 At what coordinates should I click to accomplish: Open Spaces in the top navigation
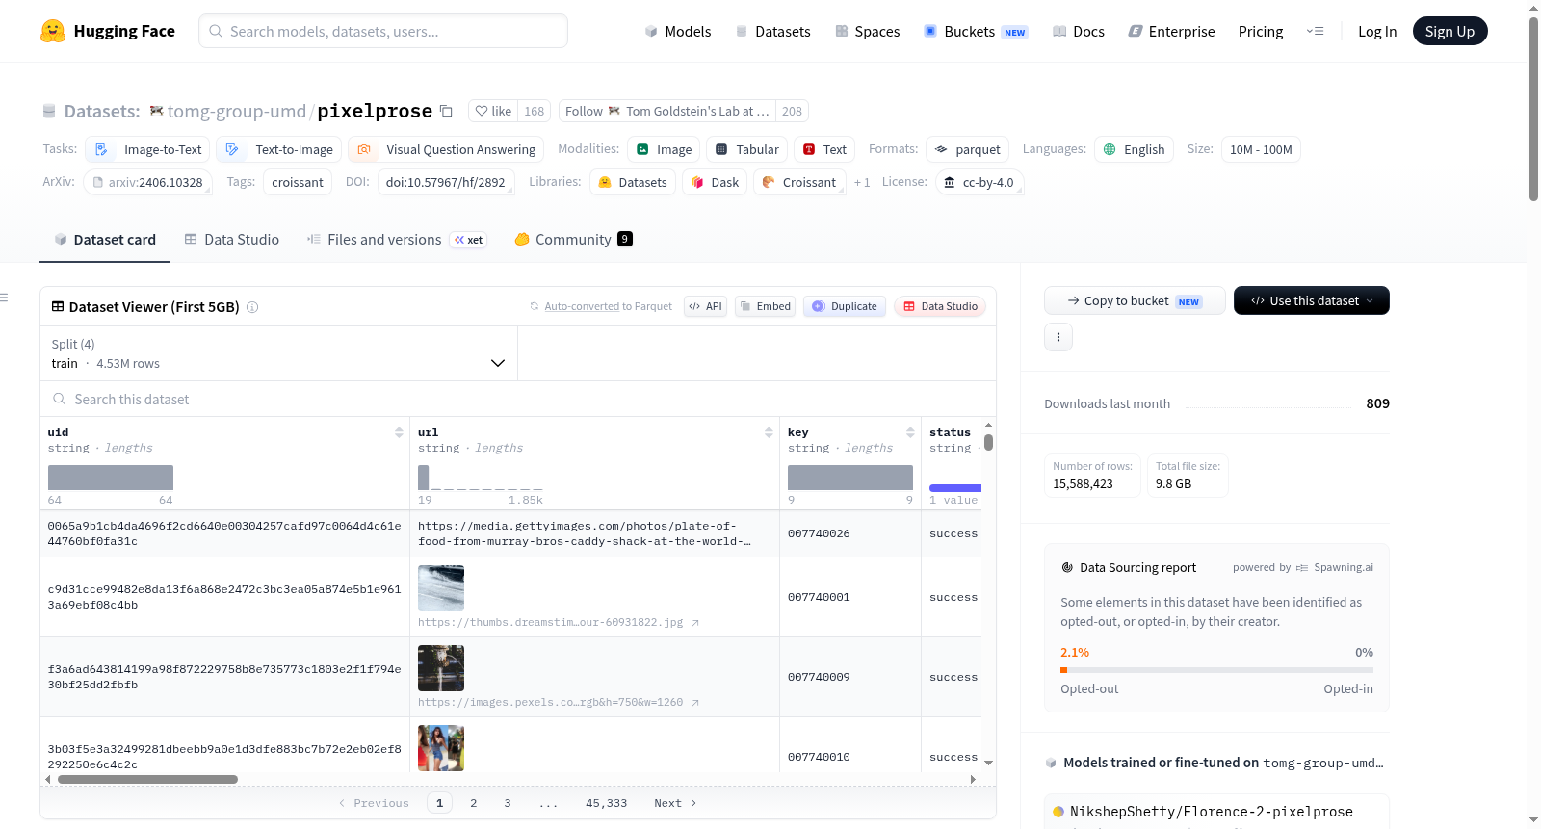coord(868,31)
